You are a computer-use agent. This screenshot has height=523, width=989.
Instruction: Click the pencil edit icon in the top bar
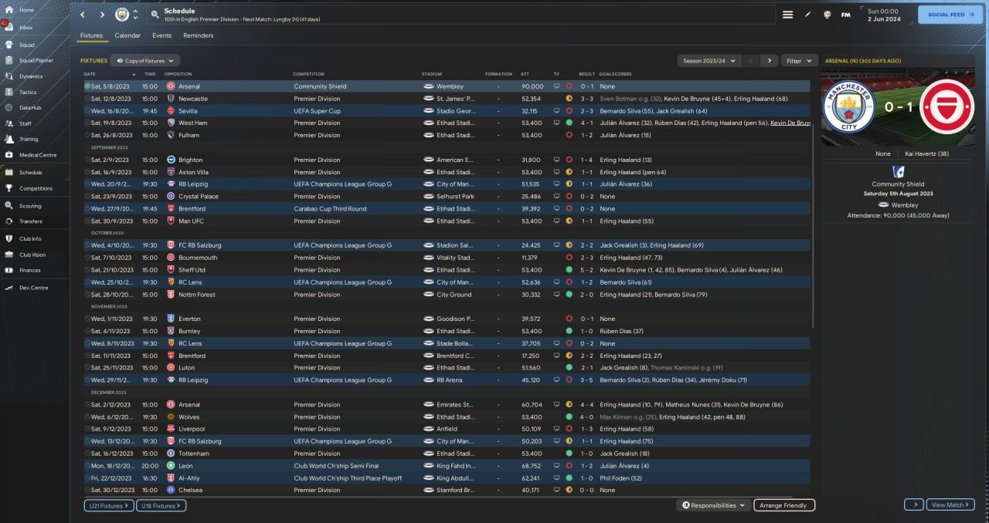click(x=807, y=15)
